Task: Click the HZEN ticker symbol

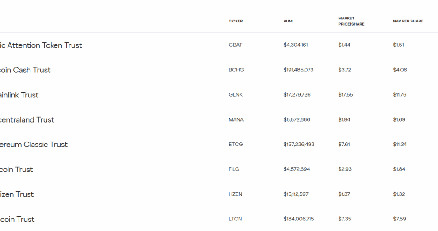Action: point(236,194)
